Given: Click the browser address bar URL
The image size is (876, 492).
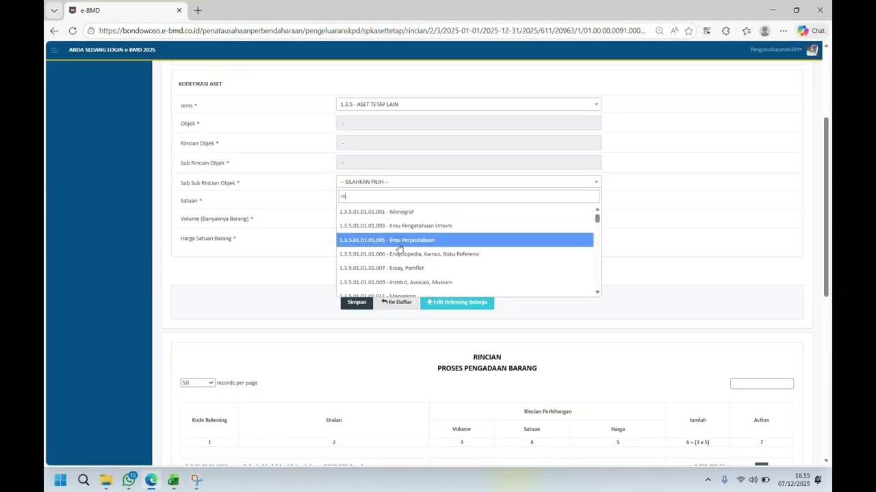Looking at the screenshot, I should tap(372, 31).
